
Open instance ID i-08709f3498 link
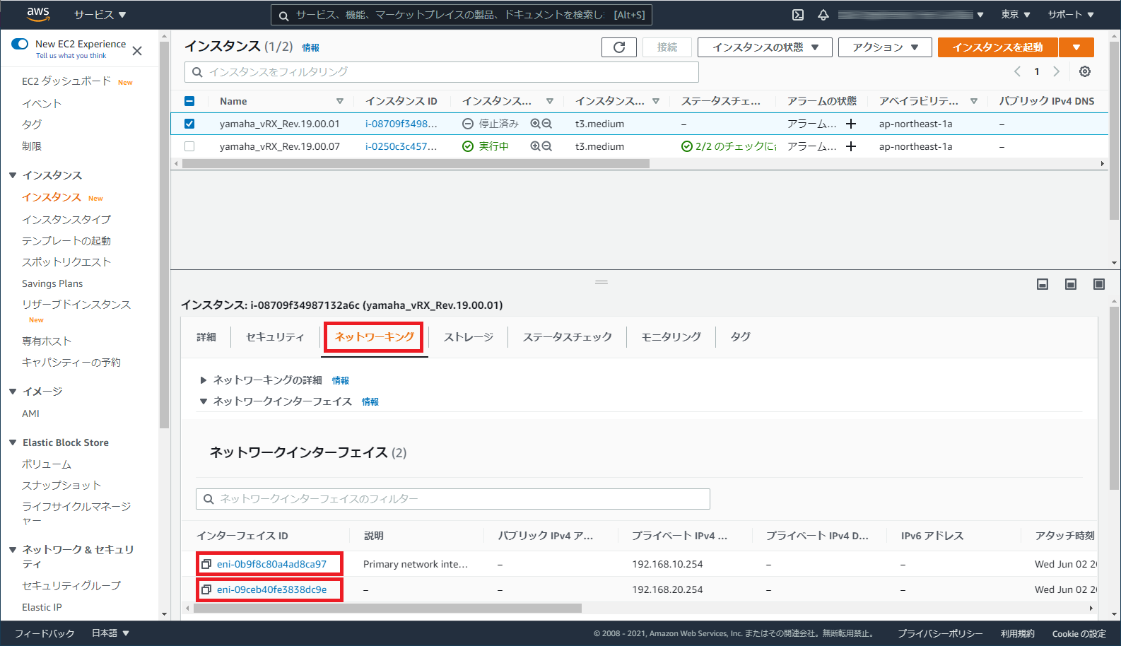[401, 124]
